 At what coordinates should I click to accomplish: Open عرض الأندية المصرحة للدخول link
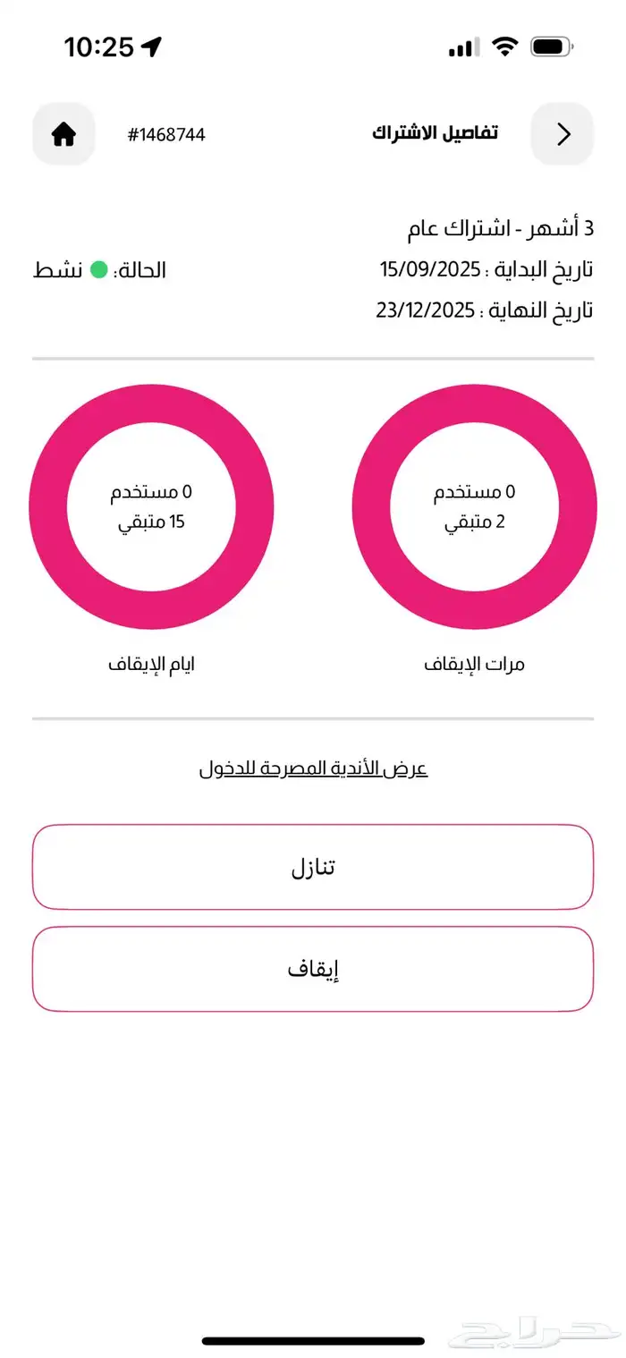click(313, 769)
